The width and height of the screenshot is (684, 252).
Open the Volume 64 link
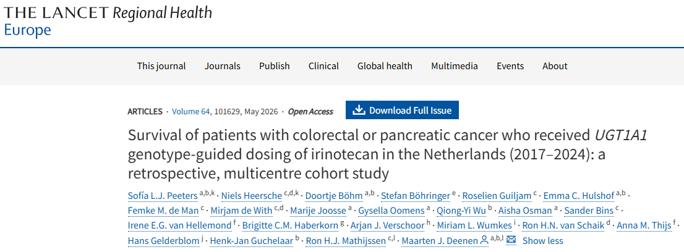190,111
